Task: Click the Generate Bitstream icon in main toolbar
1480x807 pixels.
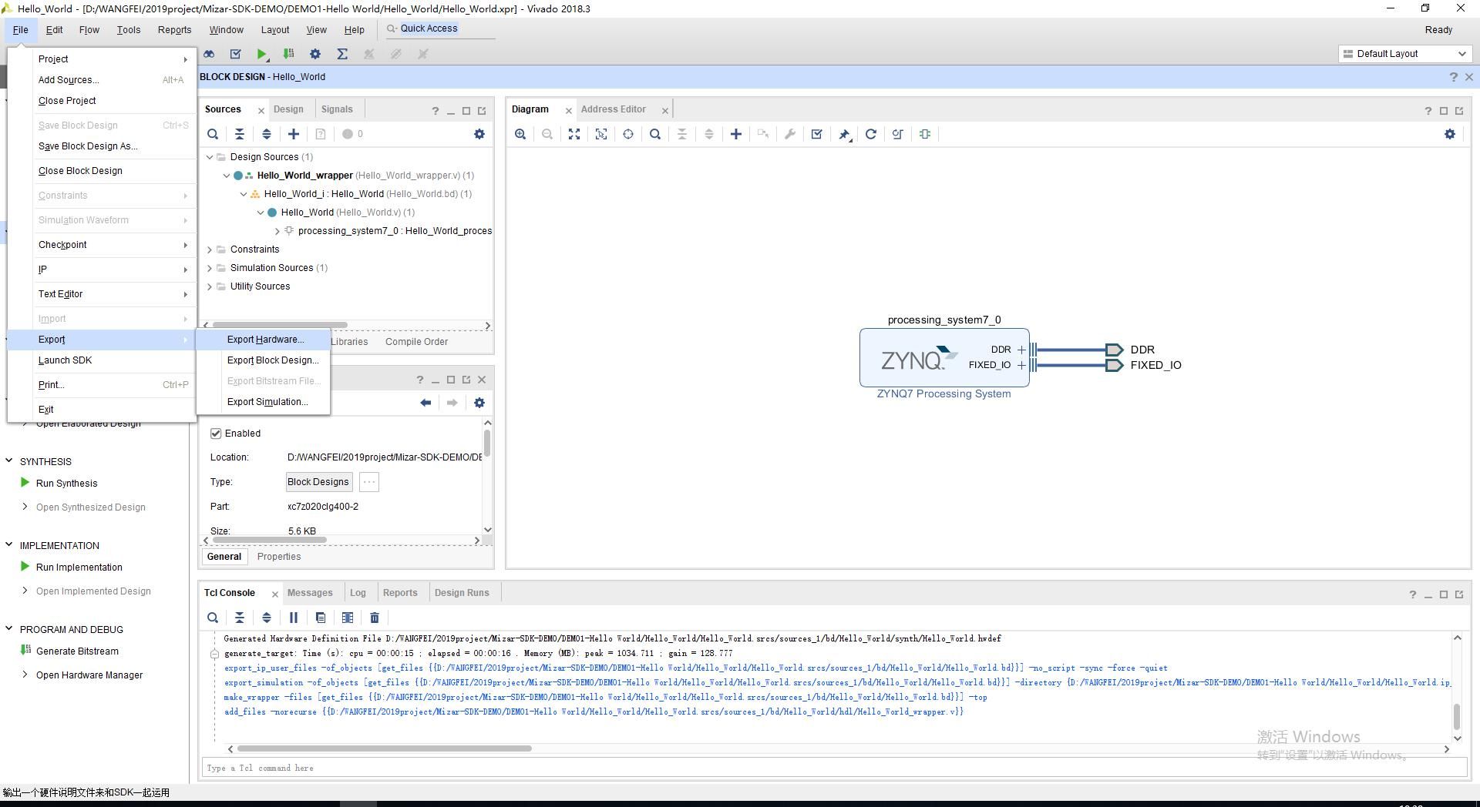Action: [288, 54]
